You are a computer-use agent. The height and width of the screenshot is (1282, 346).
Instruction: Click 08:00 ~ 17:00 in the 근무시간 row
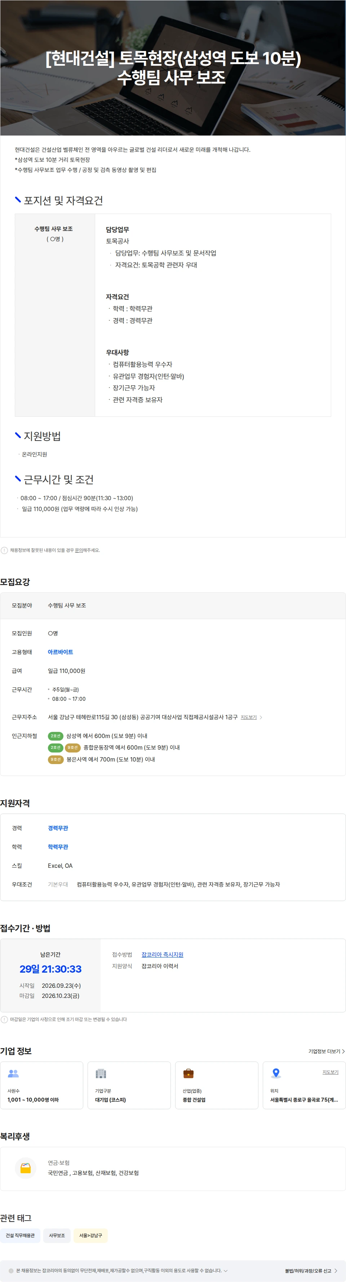[x=69, y=699]
